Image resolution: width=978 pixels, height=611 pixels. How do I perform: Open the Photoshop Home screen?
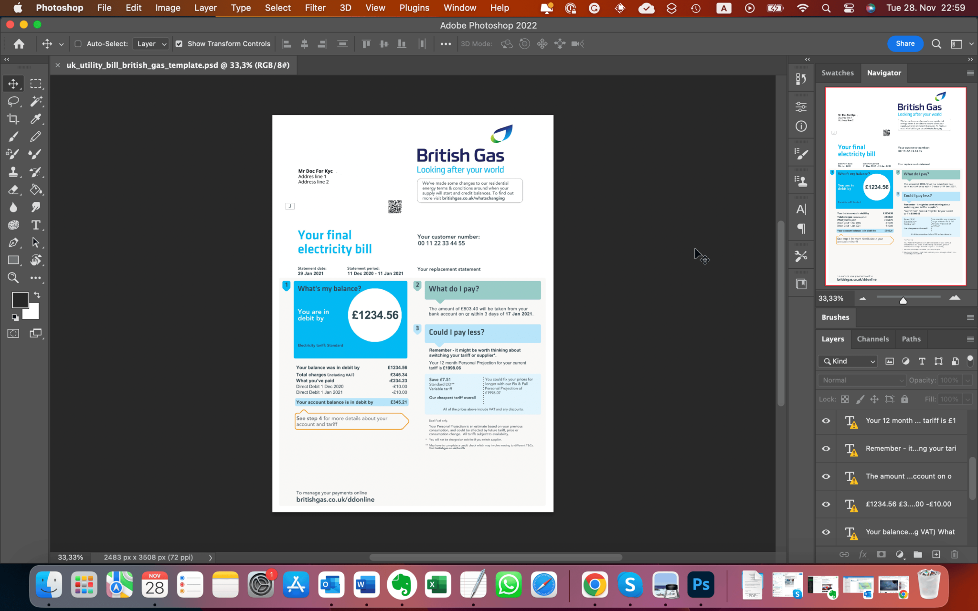pos(19,43)
